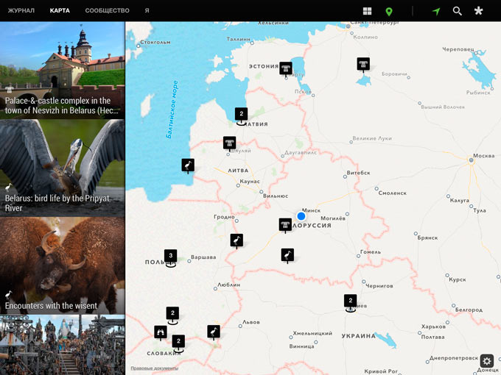Click the УКРАИНА country label
The image size is (501, 375).
pyautogui.click(x=359, y=336)
